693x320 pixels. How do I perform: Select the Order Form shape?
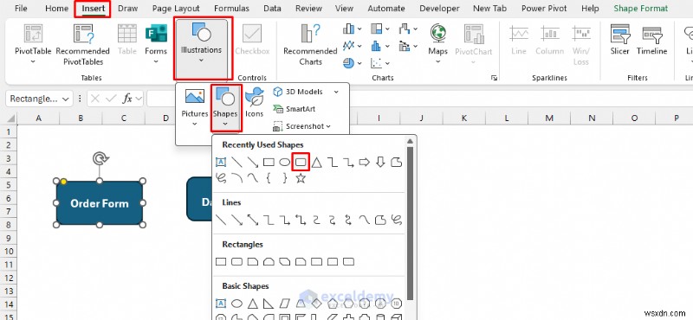[x=100, y=203]
